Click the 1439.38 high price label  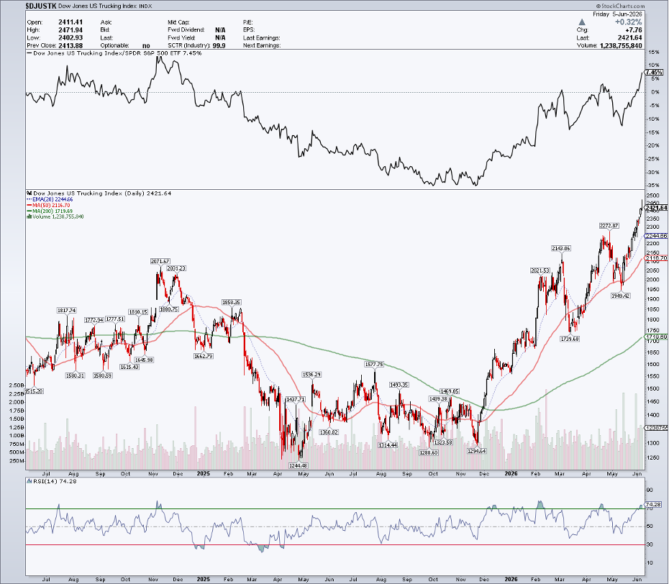[x=438, y=398]
